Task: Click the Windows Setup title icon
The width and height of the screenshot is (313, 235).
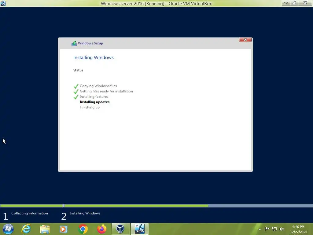Action: 74,43
